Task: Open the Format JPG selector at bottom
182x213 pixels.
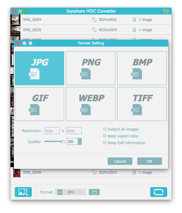Action: point(71,192)
